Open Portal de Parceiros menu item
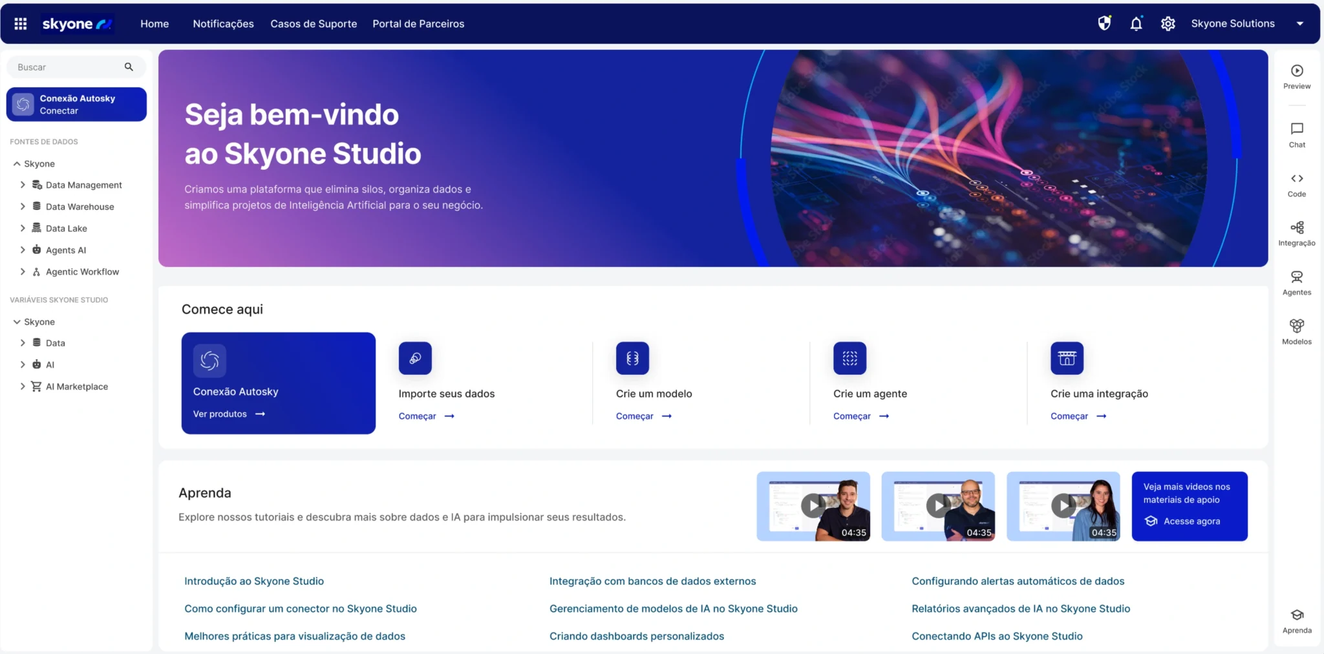Viewport: 1324px width, 654px height. click(x=418, y=24)
